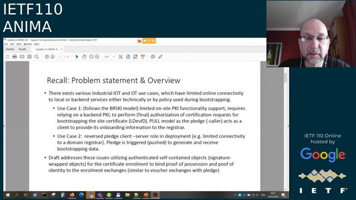Open Task View on the taskbar
The image size is (356, 200).
(26, 195)
